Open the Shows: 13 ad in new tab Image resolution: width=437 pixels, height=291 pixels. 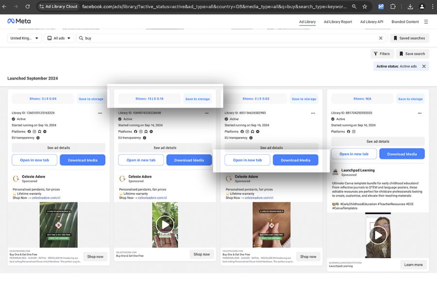pyautogui.click(x=141, y=160)
